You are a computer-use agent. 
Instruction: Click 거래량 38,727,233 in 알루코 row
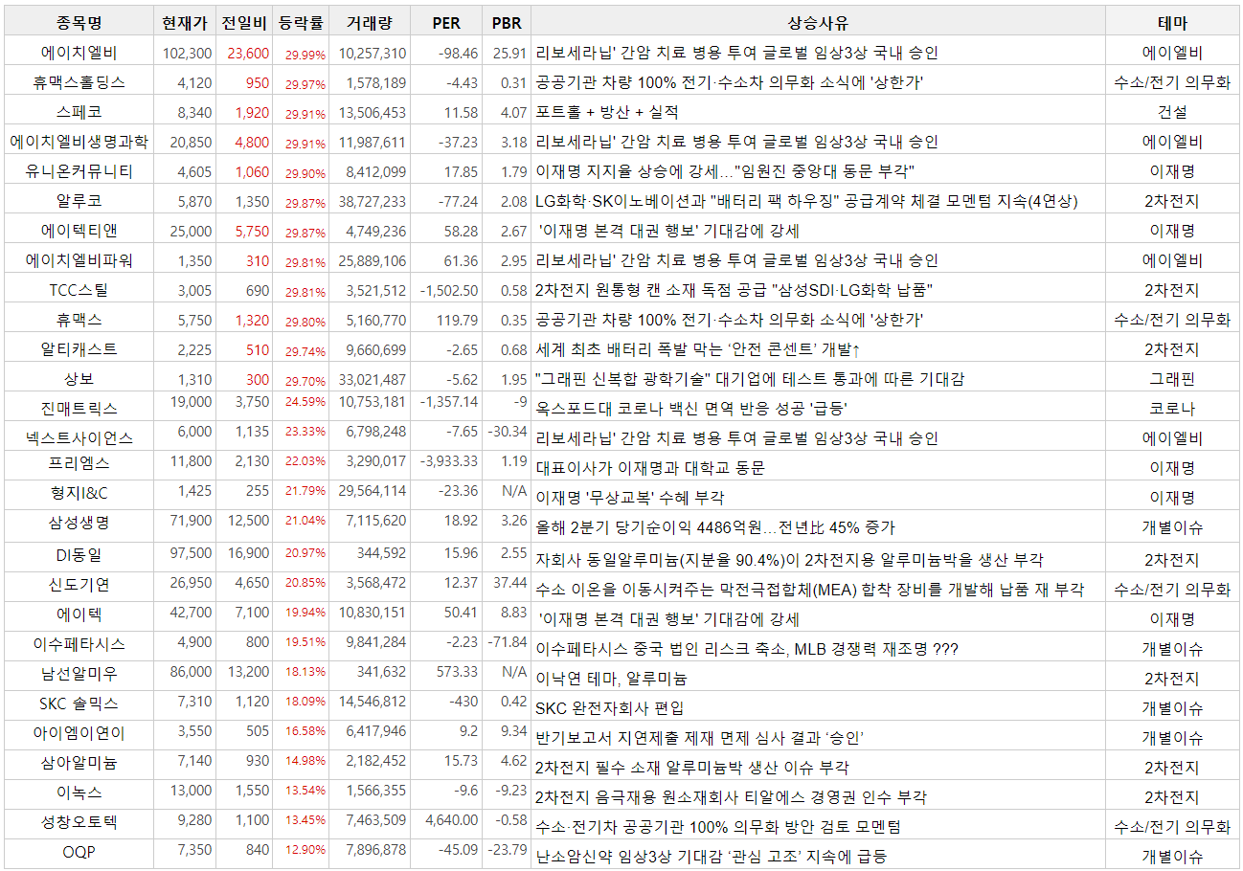click(372, 202)
